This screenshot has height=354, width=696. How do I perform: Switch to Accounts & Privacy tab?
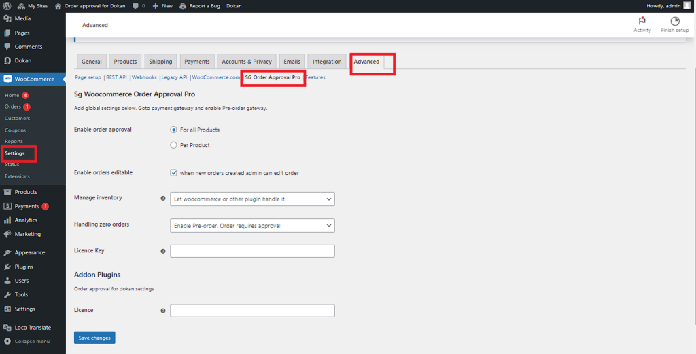(247, 62)
